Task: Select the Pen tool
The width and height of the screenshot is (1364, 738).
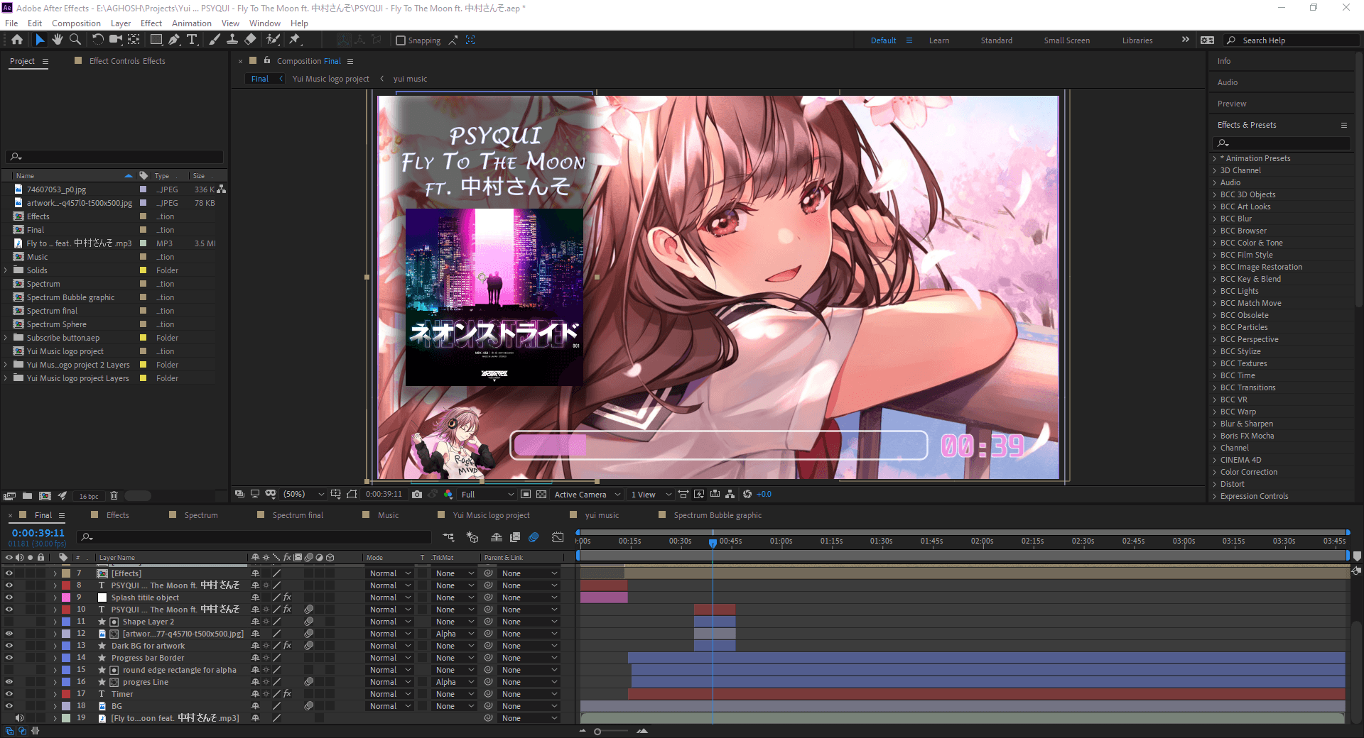Action: pos(174,40)
